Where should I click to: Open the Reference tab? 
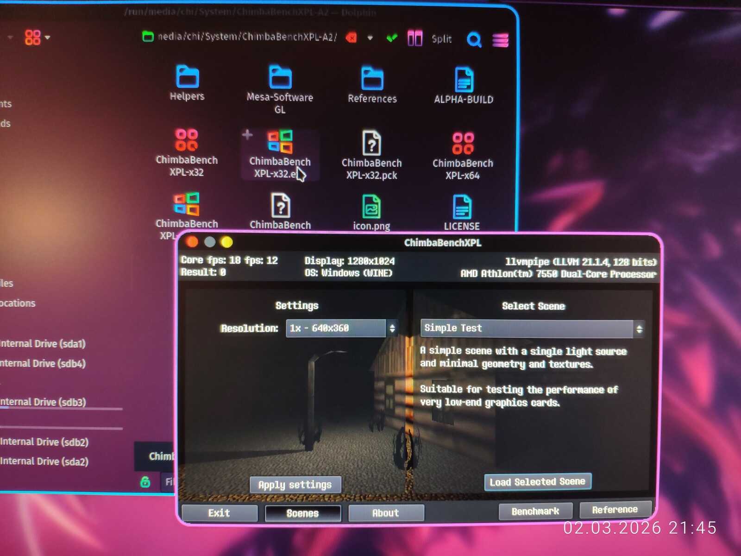coord(615,510)
